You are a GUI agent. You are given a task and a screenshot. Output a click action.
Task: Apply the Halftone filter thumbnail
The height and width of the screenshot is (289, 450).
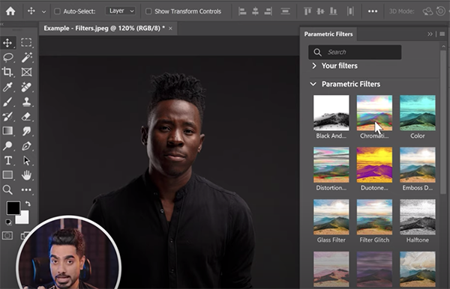(x=418, y=217)
